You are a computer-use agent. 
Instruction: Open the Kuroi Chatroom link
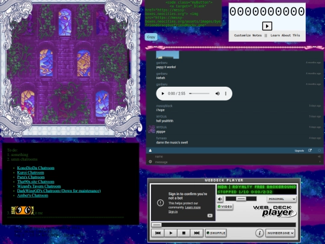click(x=31, y=172)
